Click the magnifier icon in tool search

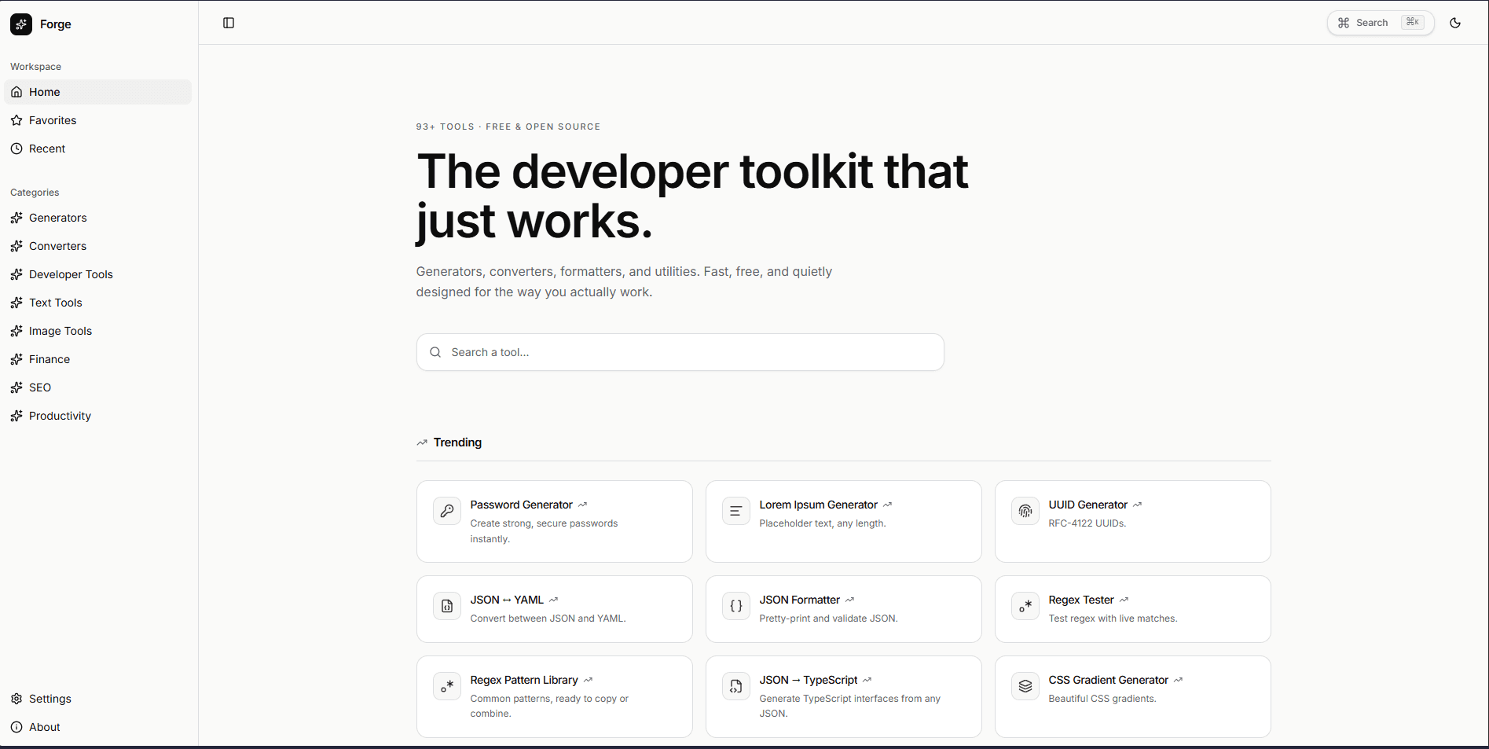pos(435,352)
